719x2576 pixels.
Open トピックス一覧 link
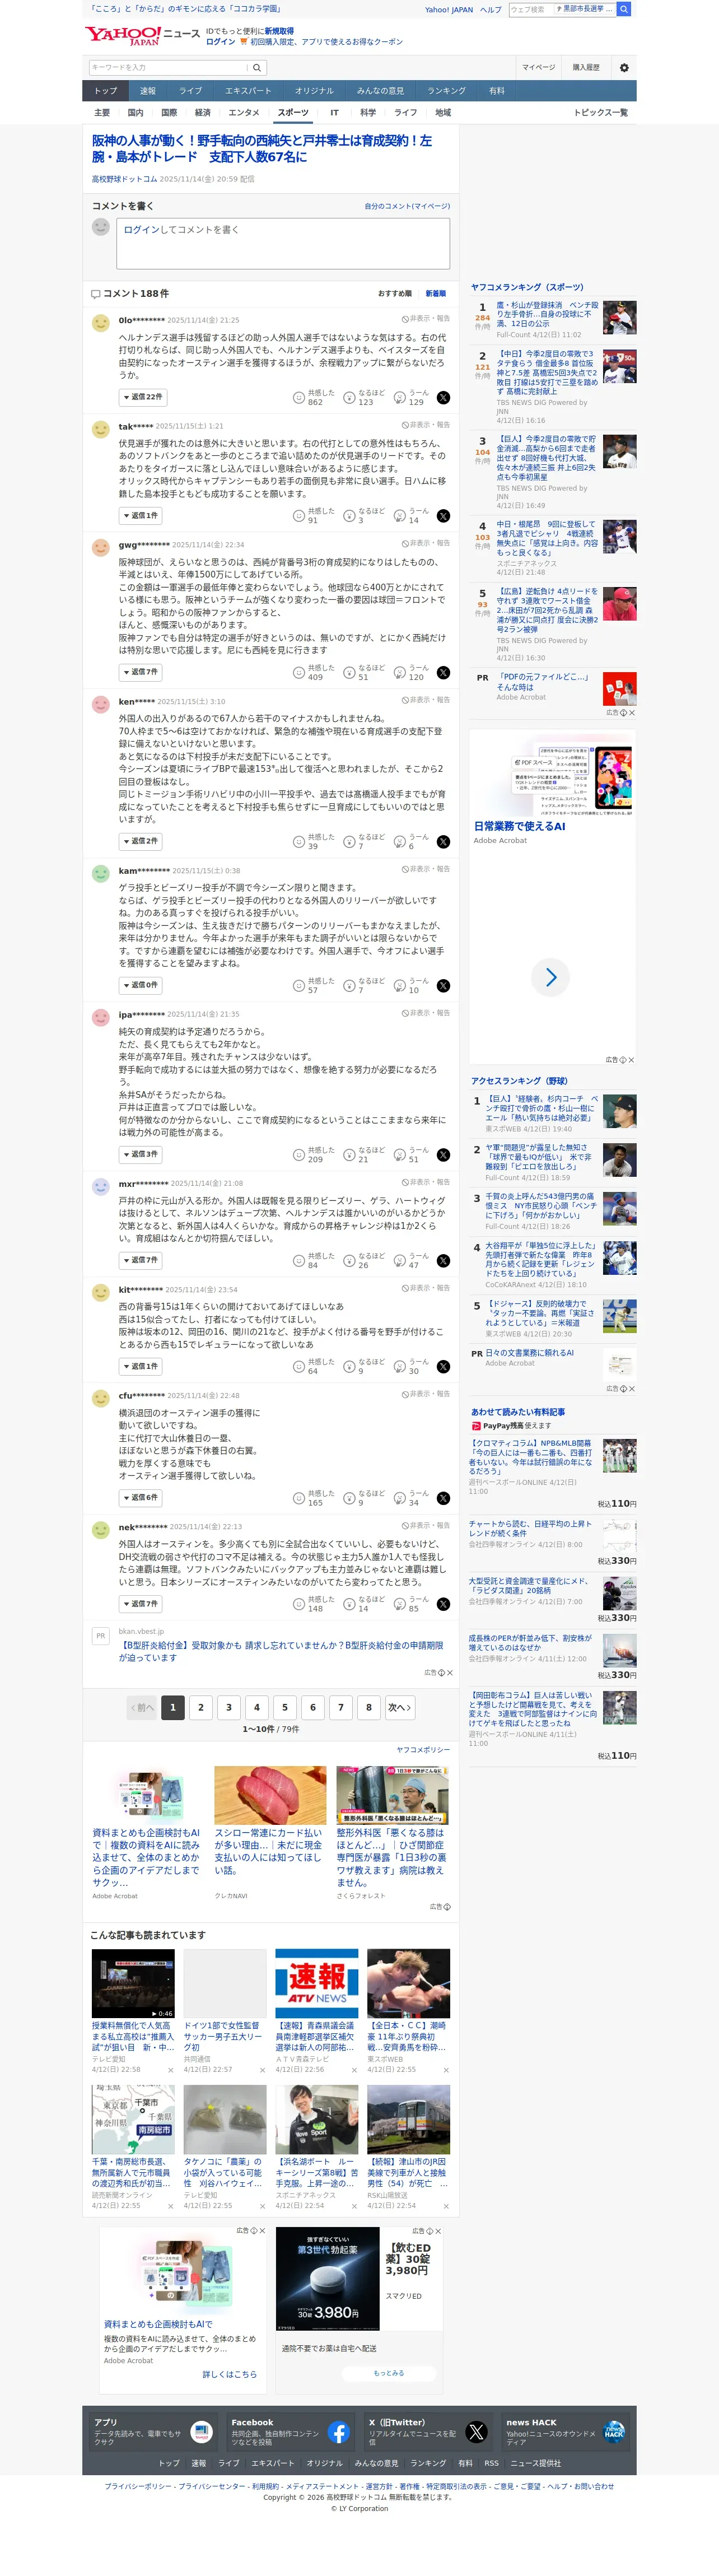[x=600, y=113]
